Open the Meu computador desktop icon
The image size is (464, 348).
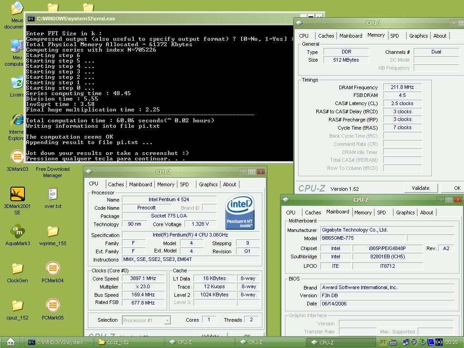click(17, 46)
